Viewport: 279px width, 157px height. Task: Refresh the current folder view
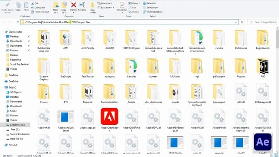[242, 22]
